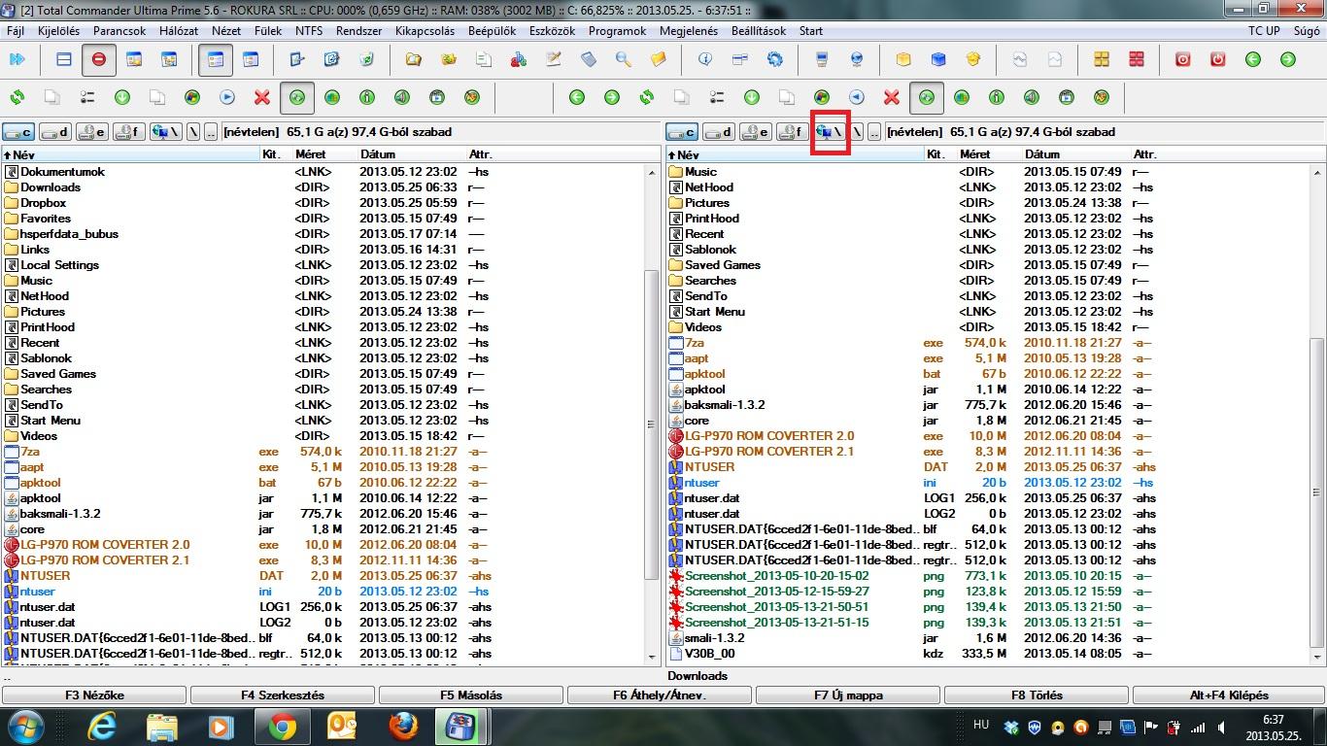Click the red X icon in right panel toolbar

click(892, 97)
